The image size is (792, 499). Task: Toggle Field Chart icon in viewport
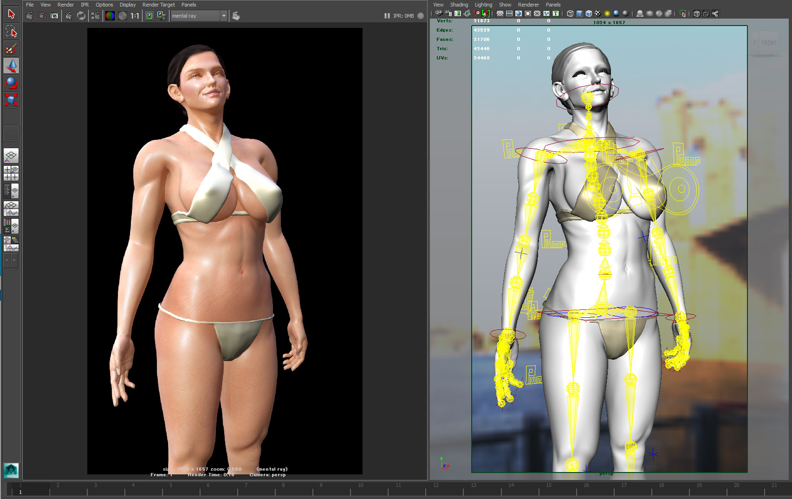pyautogui.click(x=537, y=13)
